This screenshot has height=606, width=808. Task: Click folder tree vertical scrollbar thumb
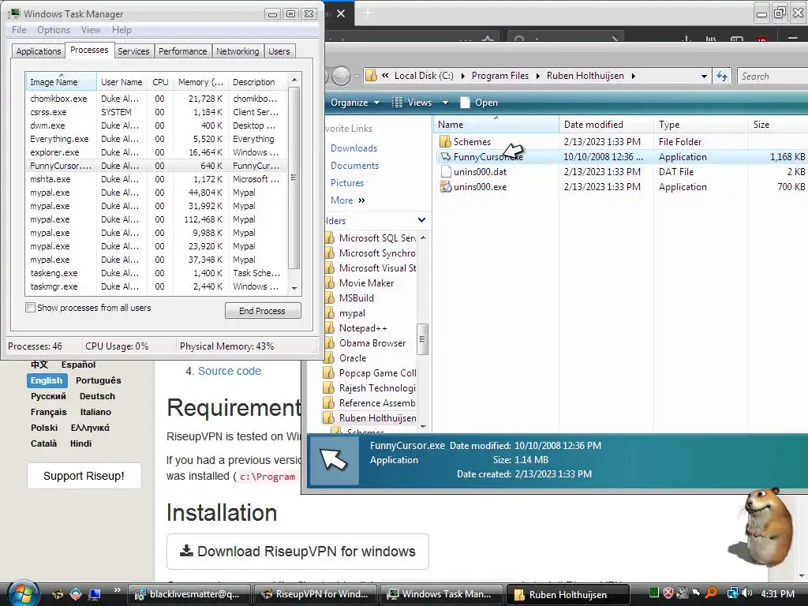coord(422,339)
